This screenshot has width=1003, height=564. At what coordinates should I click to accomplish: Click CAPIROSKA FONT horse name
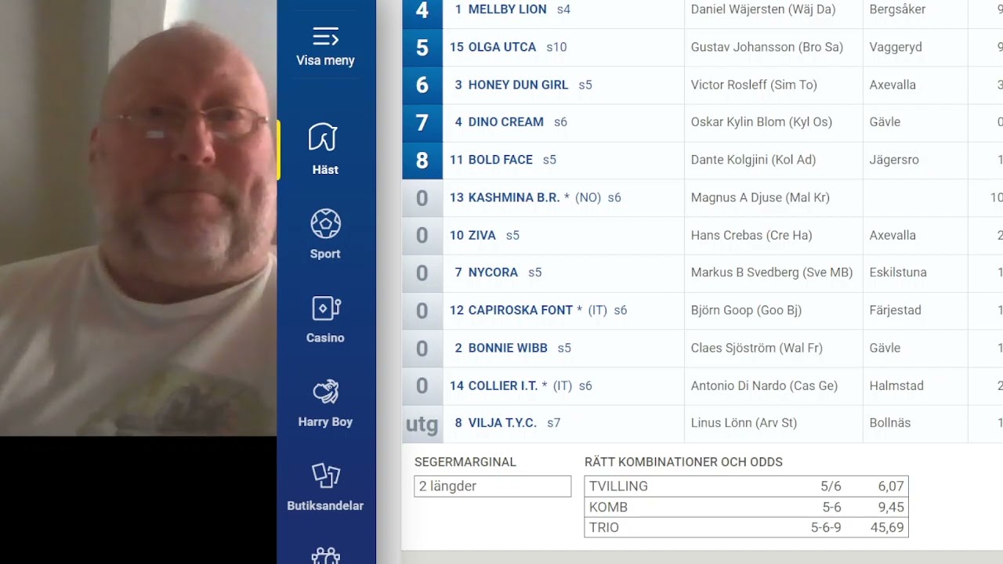coord(520,310)
